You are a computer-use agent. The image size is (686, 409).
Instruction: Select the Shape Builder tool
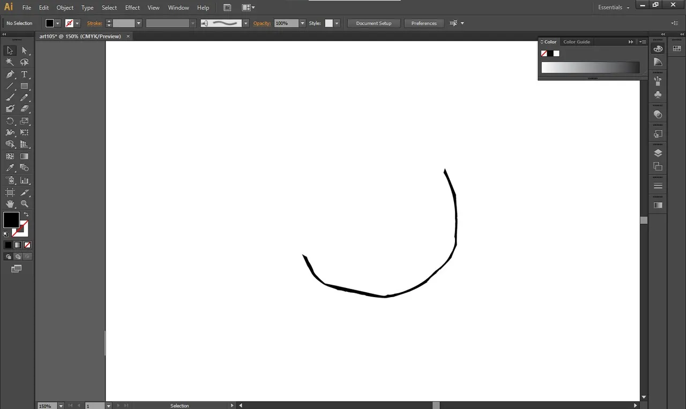[x=10, y=144]
